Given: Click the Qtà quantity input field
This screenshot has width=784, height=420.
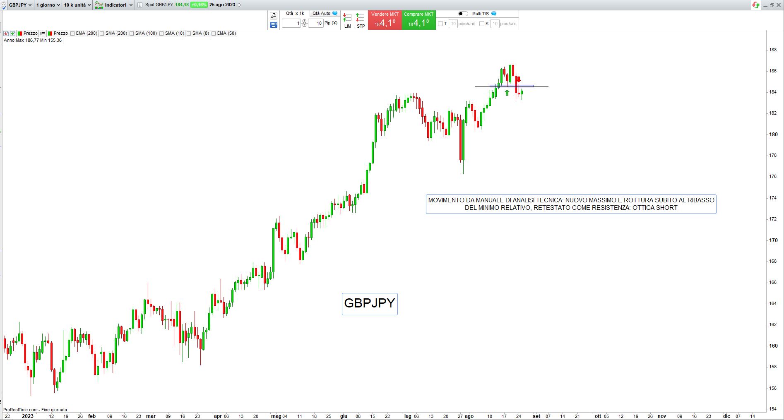Looking at the screenshot, I should coord(291,24).
